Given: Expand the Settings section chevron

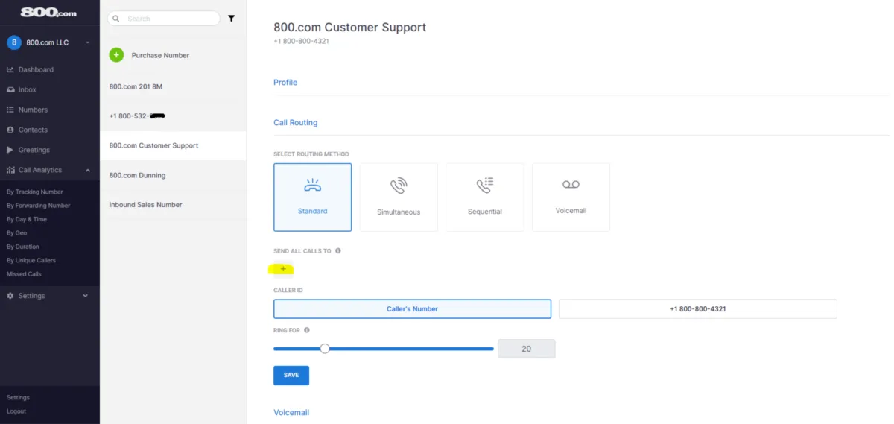Looking at the screenshot, I should [85, 296].
